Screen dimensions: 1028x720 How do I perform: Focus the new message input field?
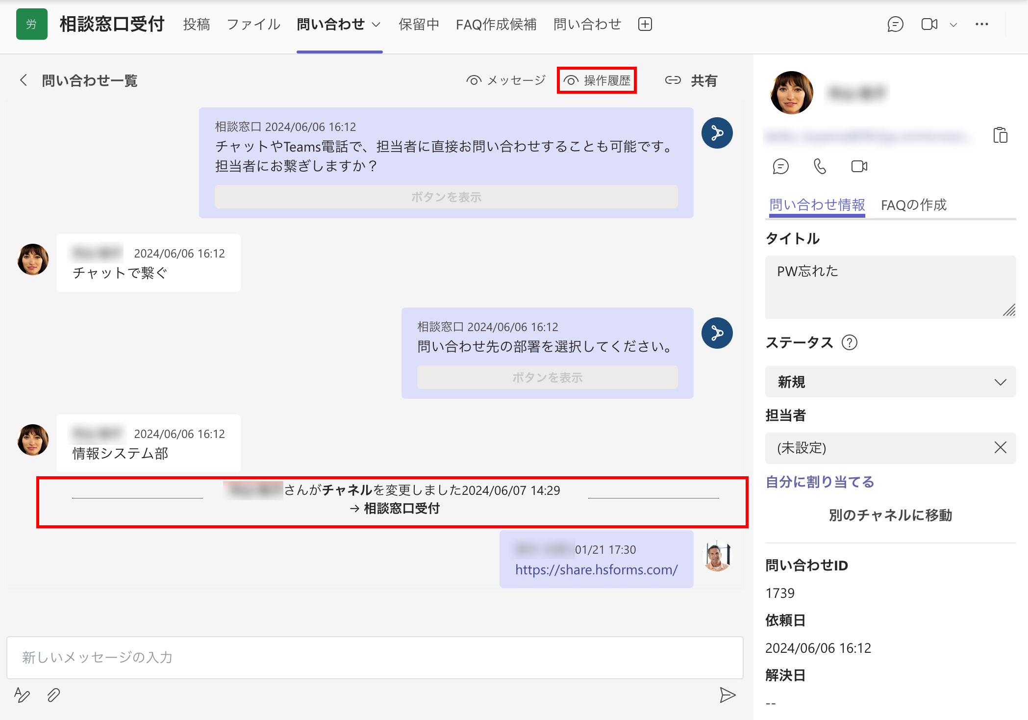tap(375, 657)
